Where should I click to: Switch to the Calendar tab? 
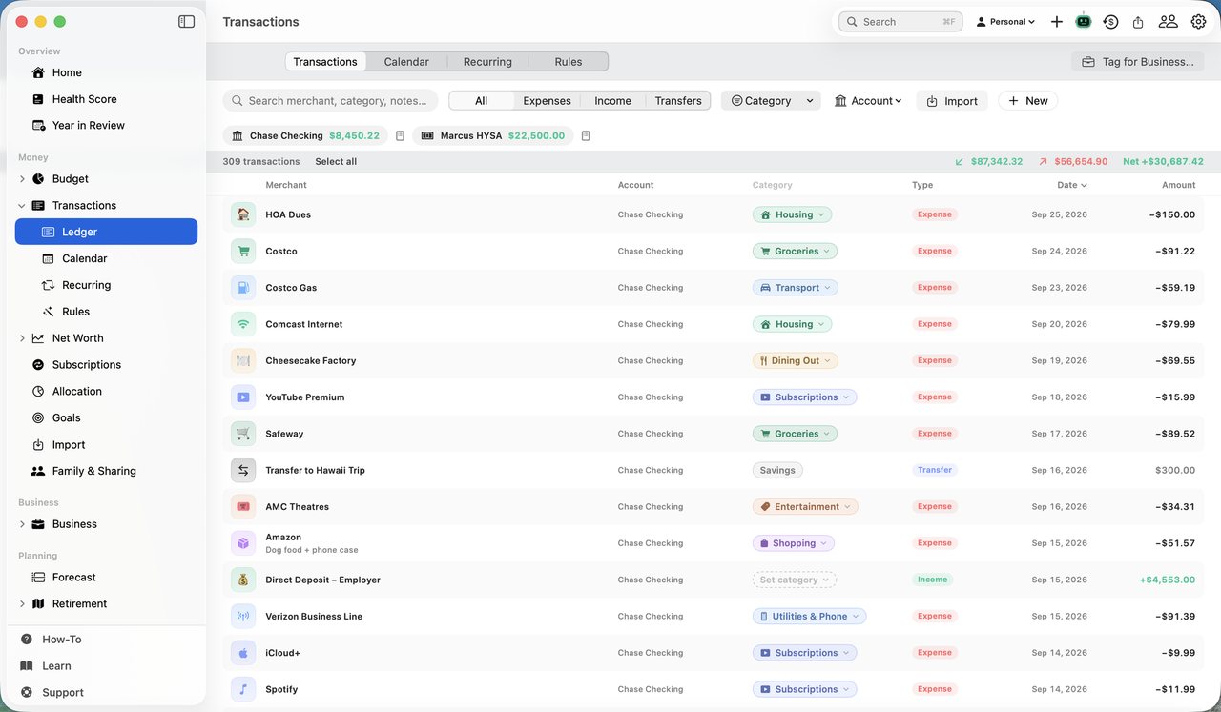(x=406, y=62)
